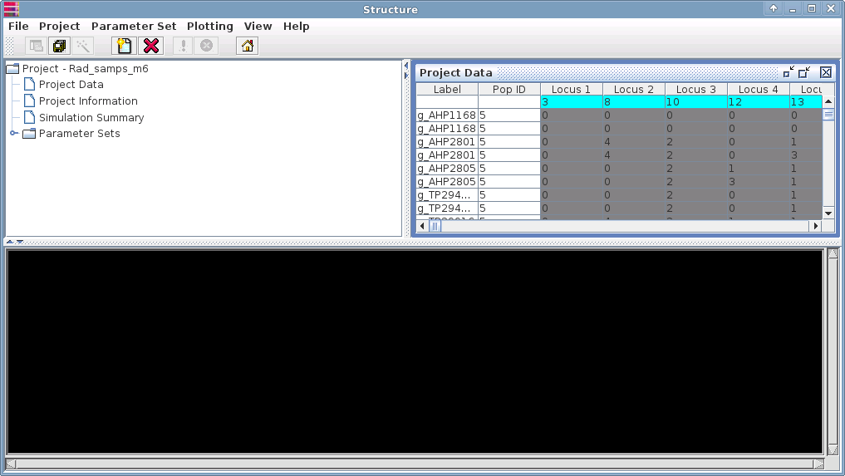Click the Structure app icon in title bar
This screenshot has width=845, height=476.
click(x=11, y=9)
